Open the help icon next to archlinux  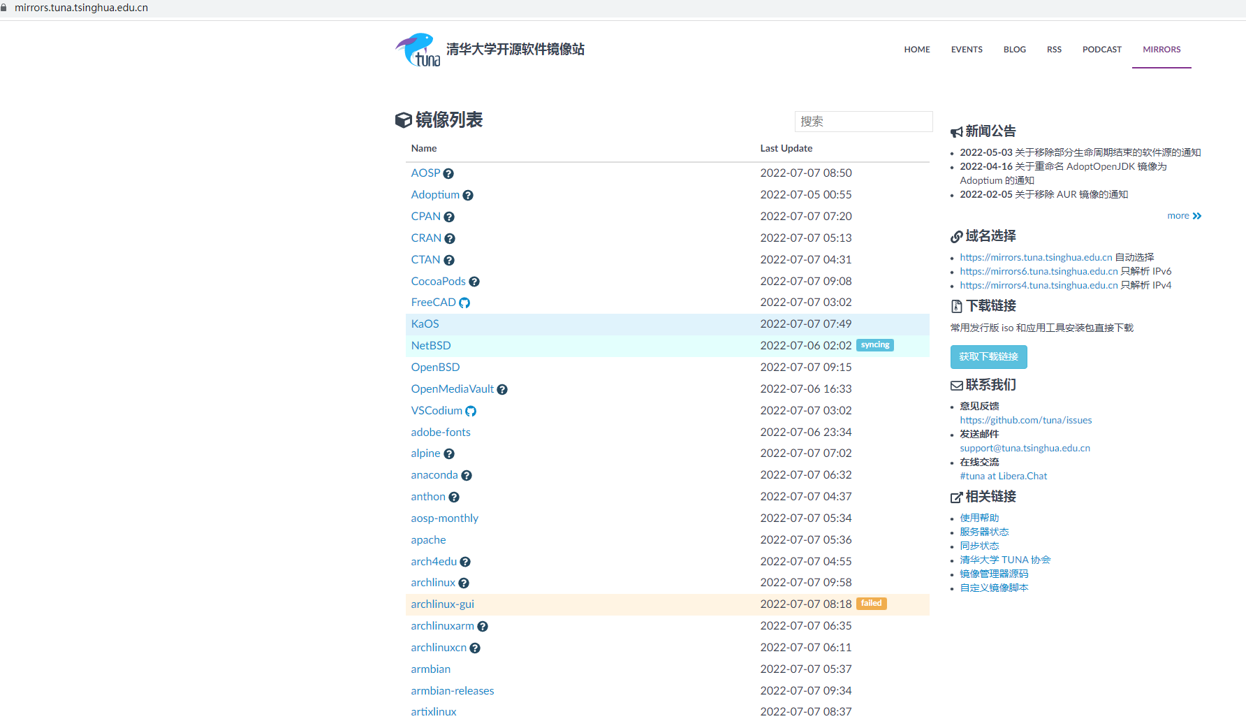[464, 583]
